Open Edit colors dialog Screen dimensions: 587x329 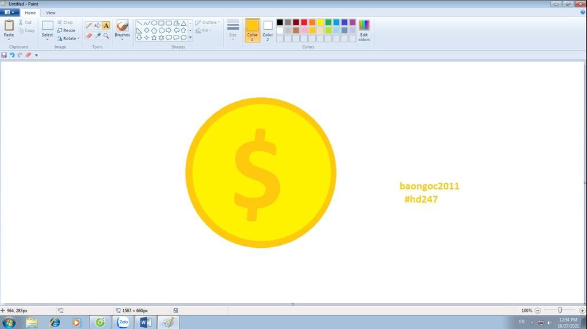click(x=364, y=30)
